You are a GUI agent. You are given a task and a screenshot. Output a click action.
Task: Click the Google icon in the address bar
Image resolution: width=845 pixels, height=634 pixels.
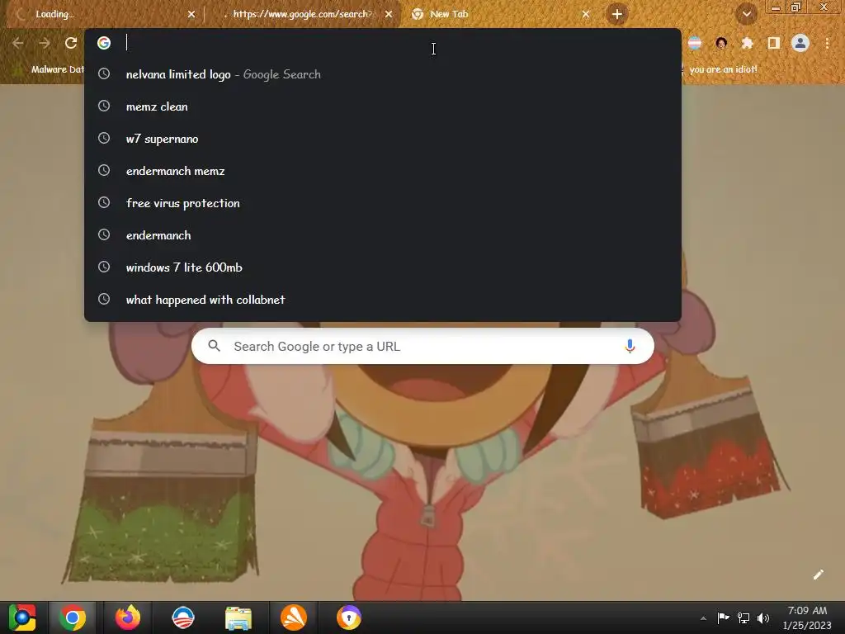pyautogui.click(x=104, y=43)
